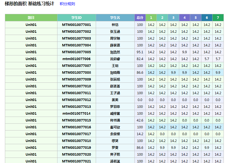Viewport: 226px width, 163px height.
Task: Click total score 14.2 for 余俊楼
Action: click(x=140, y=134)
